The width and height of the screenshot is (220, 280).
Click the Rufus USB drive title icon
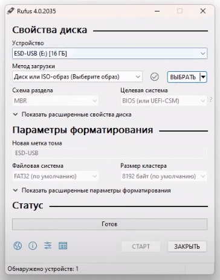click(10, 11)
